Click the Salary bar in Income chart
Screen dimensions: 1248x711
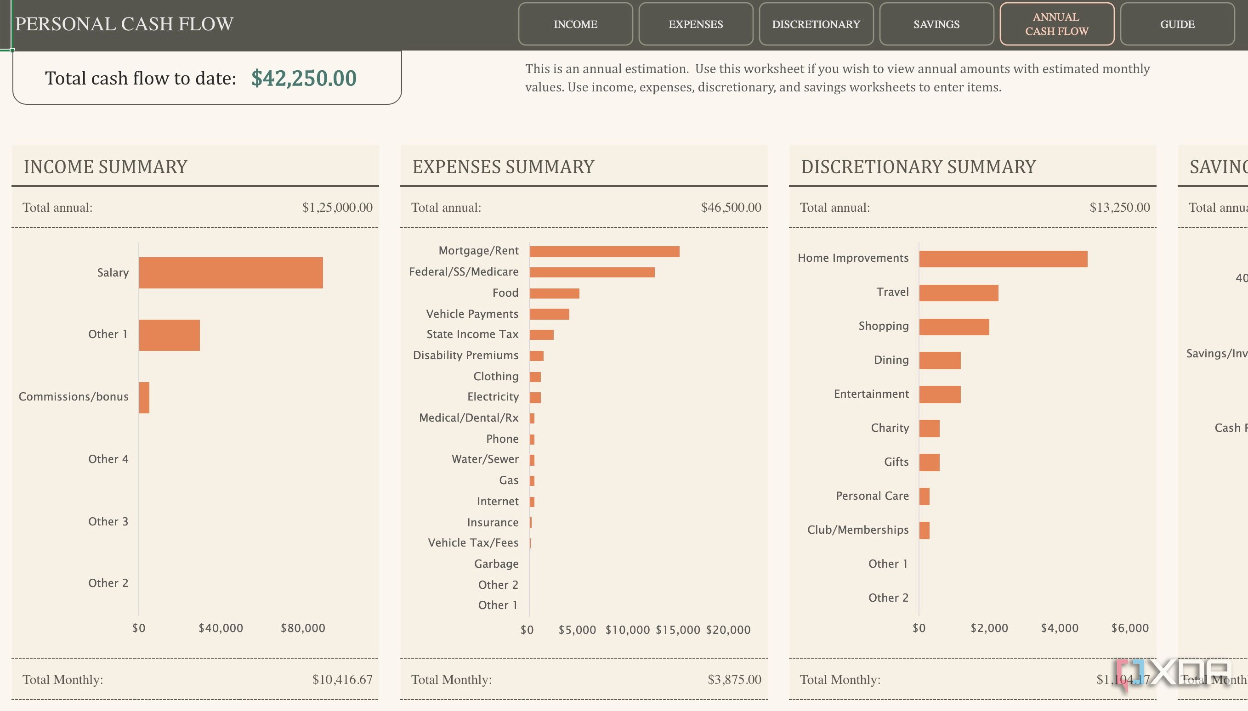(231, 272)
